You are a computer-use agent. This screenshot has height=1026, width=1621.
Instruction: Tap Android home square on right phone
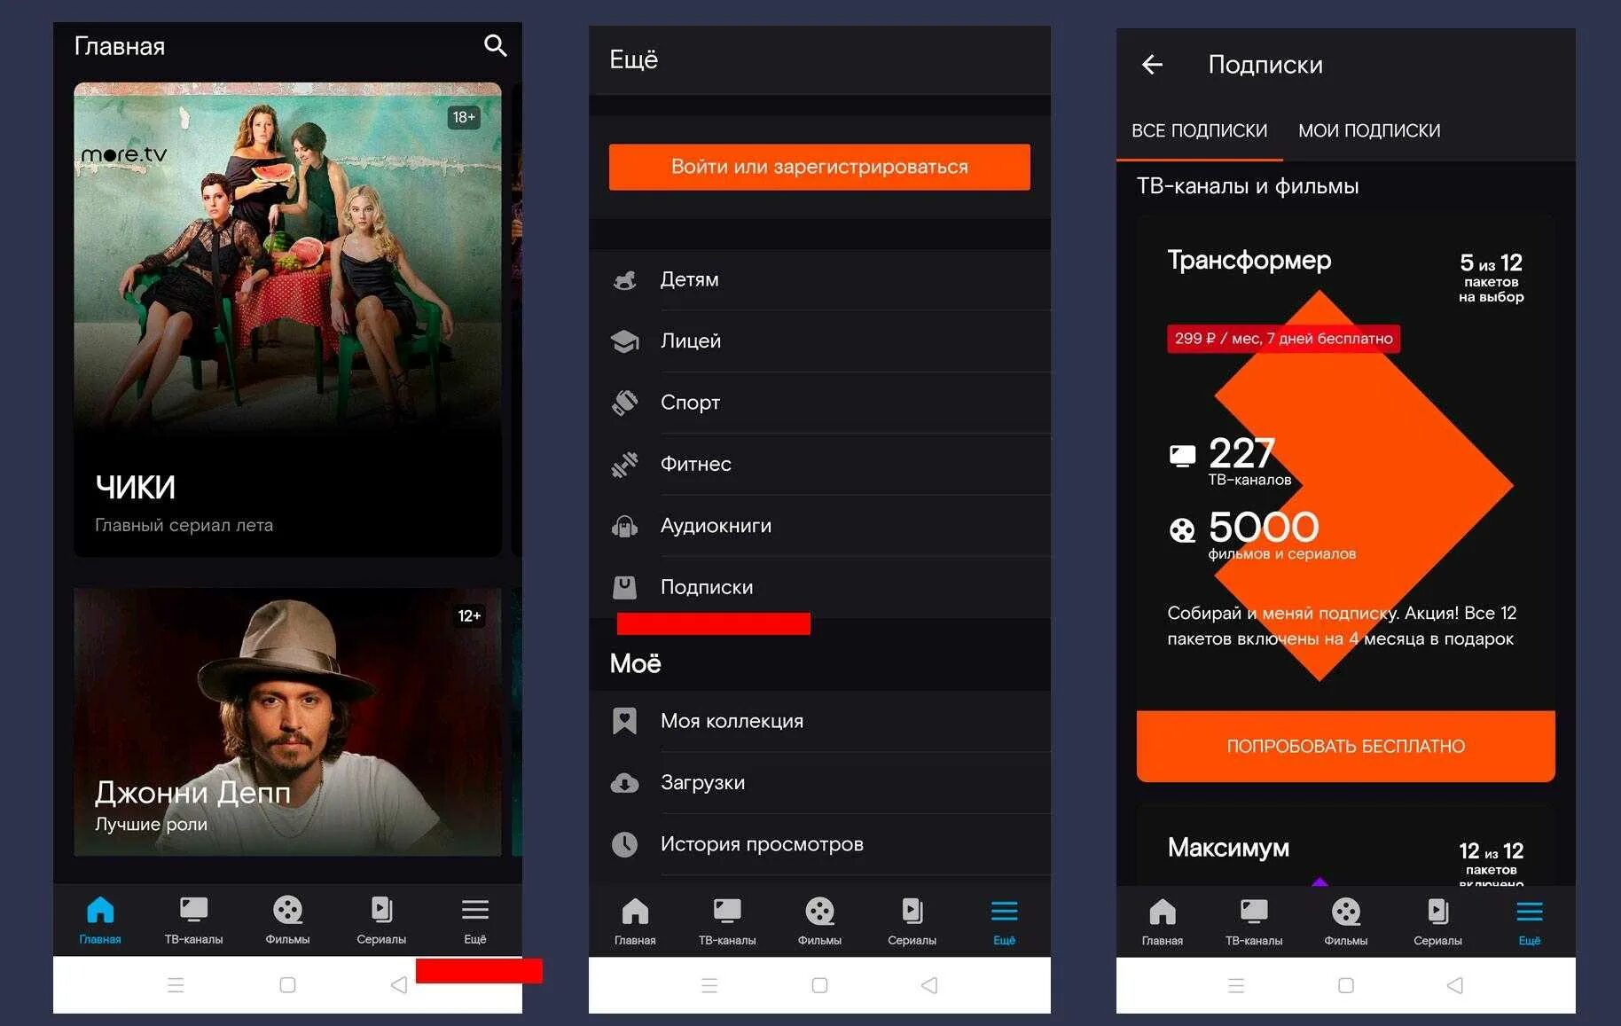[x=1346, y=985]
